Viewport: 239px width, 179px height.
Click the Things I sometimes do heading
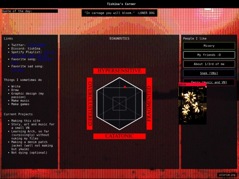point(23,80)
